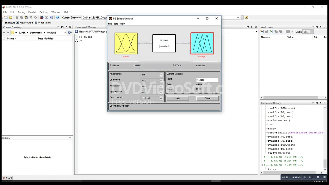The image size is (329, 185).
Task: Click the Paste clipboard icon
Action: pyautogui.click(x=26, y=17)
